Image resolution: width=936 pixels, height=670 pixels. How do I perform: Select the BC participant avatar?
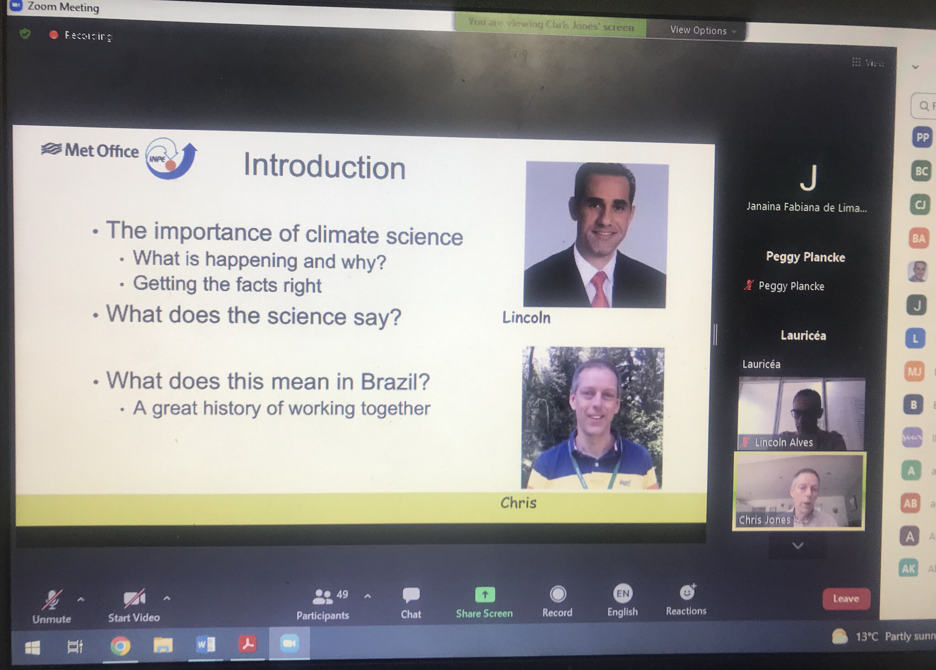(921, 171)
